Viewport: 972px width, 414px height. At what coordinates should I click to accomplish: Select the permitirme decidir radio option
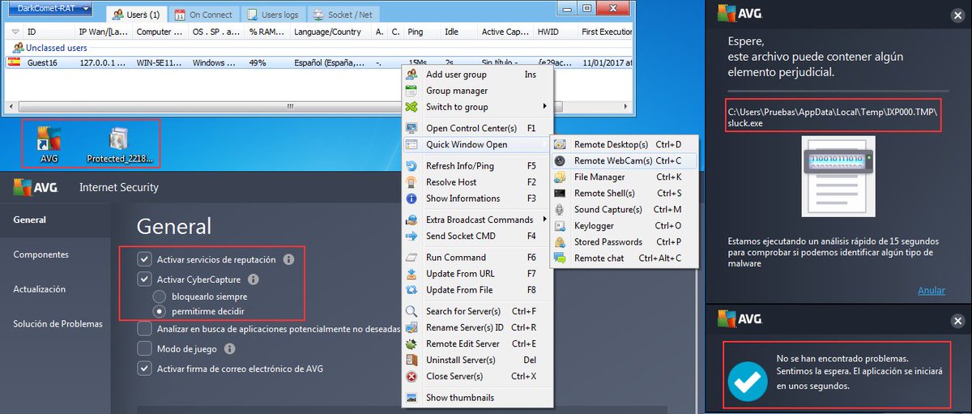[x=160, y=311]
